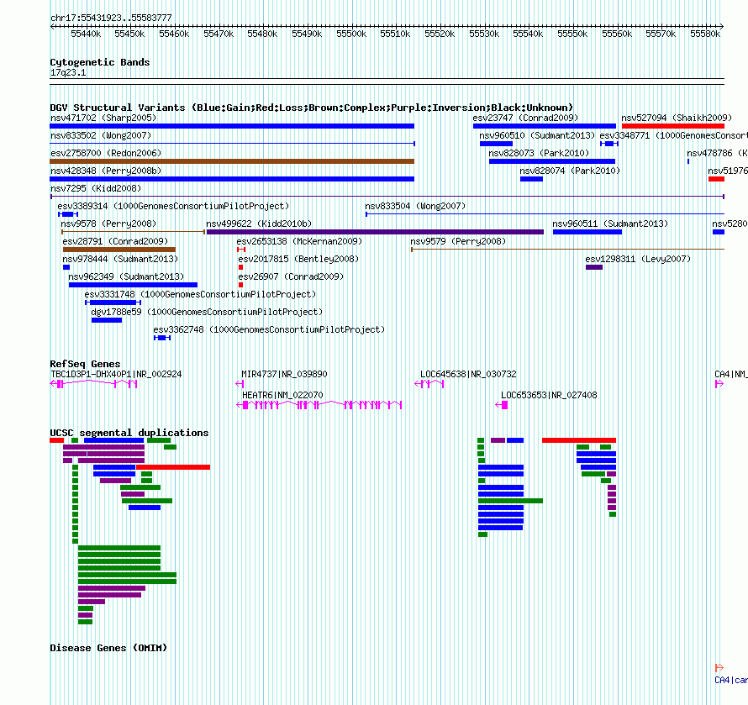
Task: Select the blue nsv962349 bar
Action: (x=133, y=285)
